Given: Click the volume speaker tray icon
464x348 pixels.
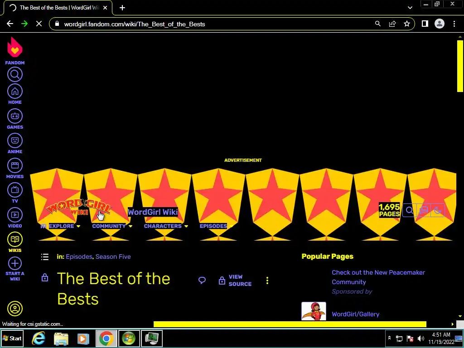Looking at the screenshot, I should [420, 338].
